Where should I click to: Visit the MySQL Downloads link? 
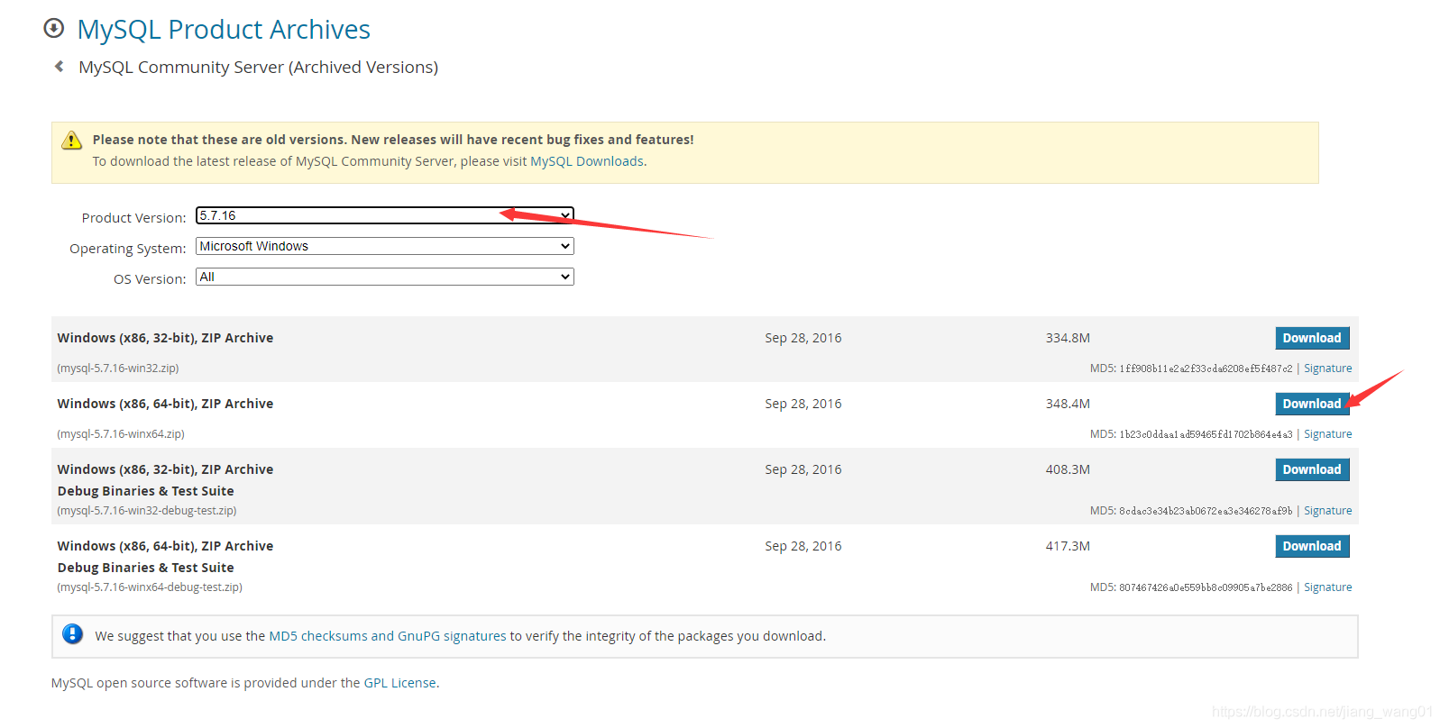coord(587,161)
